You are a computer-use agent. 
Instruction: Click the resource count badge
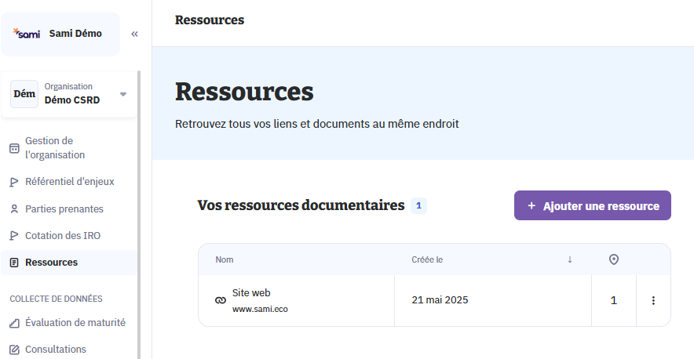click(x=418, y=206)
